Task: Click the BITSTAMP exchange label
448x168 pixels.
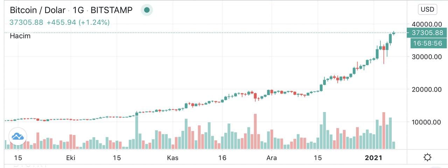Action: click(x=111, y=10)
